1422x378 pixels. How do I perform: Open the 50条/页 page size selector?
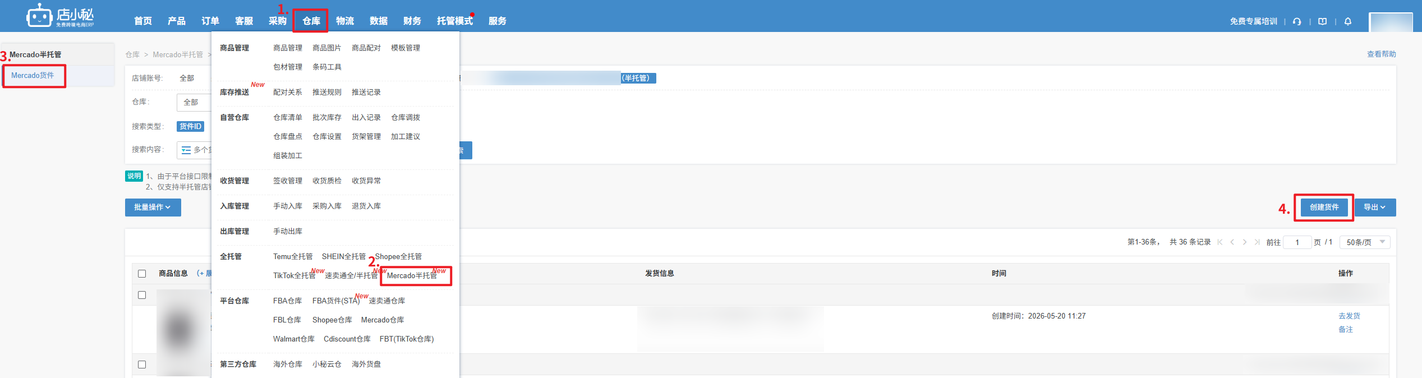pyautogui.click(x=1365, y=242)
